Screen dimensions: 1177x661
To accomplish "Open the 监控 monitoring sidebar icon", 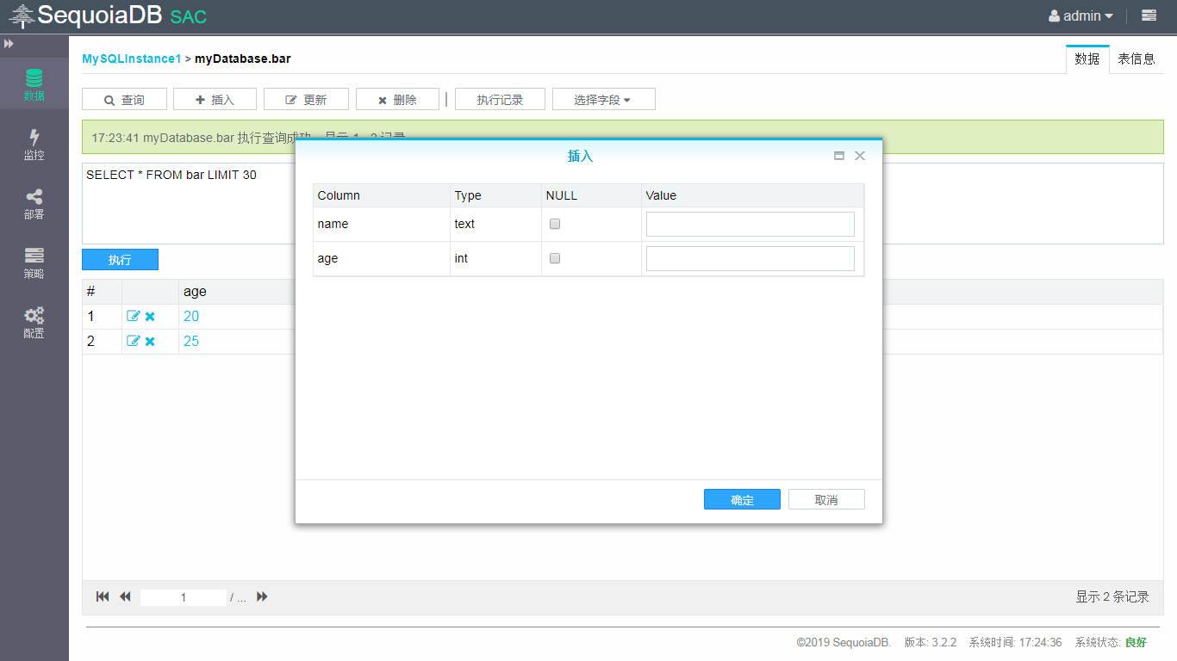I will coord(34,144).
